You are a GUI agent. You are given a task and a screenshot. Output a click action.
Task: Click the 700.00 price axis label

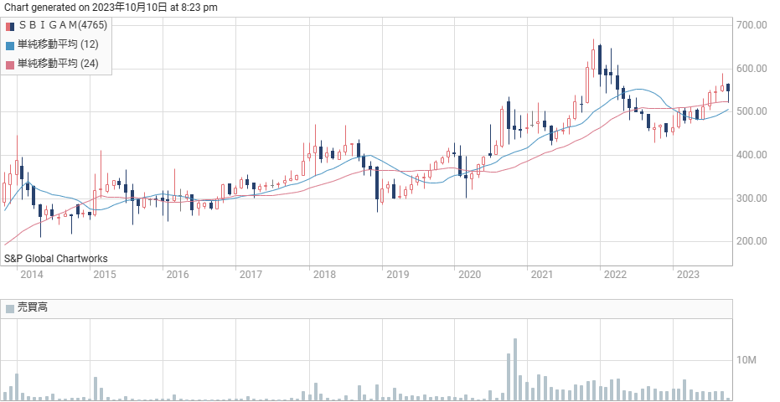click(x=752, y=25)
